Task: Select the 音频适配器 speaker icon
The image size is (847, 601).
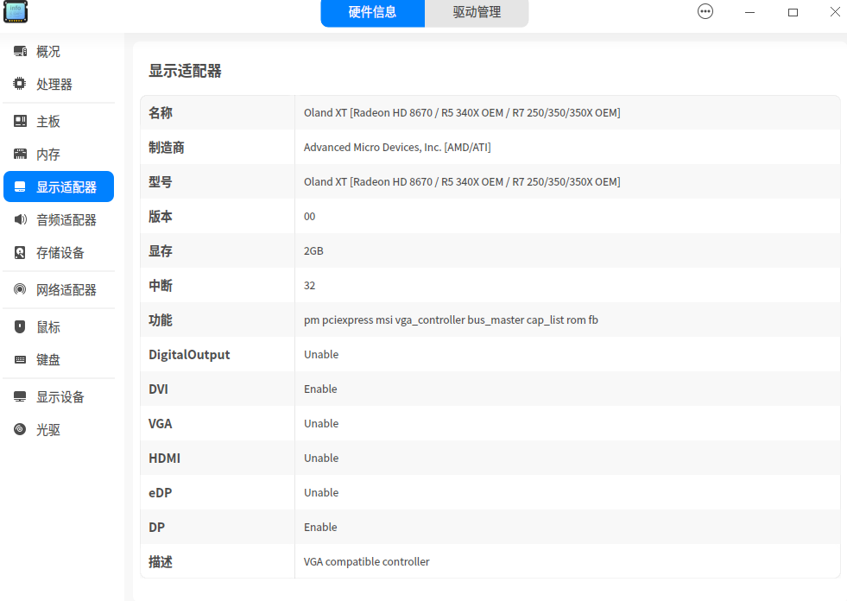Action: click(x=20, y=219)
